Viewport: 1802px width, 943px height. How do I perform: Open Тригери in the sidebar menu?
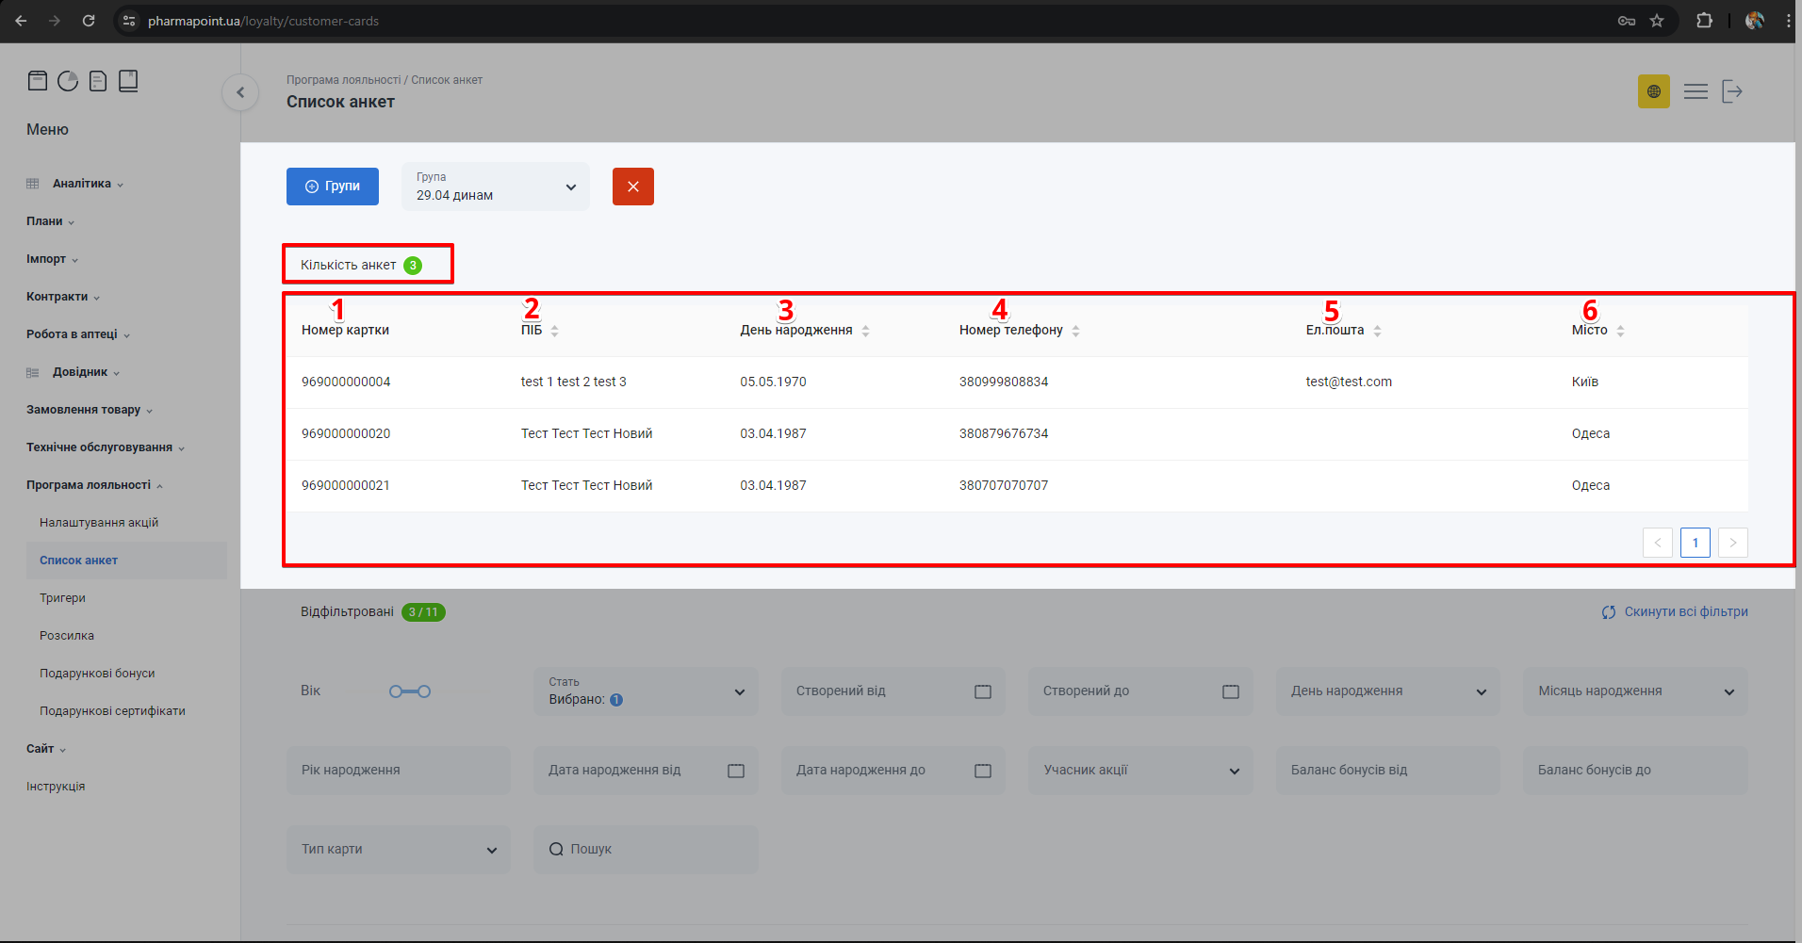pos(62,598)
